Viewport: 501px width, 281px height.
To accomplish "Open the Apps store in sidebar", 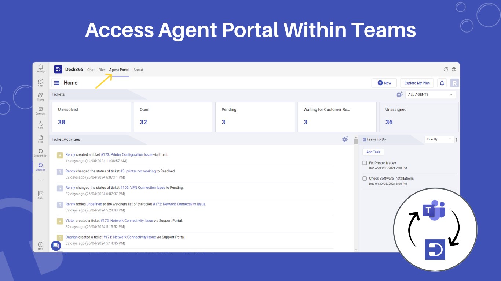I will (x=40, y=195).
